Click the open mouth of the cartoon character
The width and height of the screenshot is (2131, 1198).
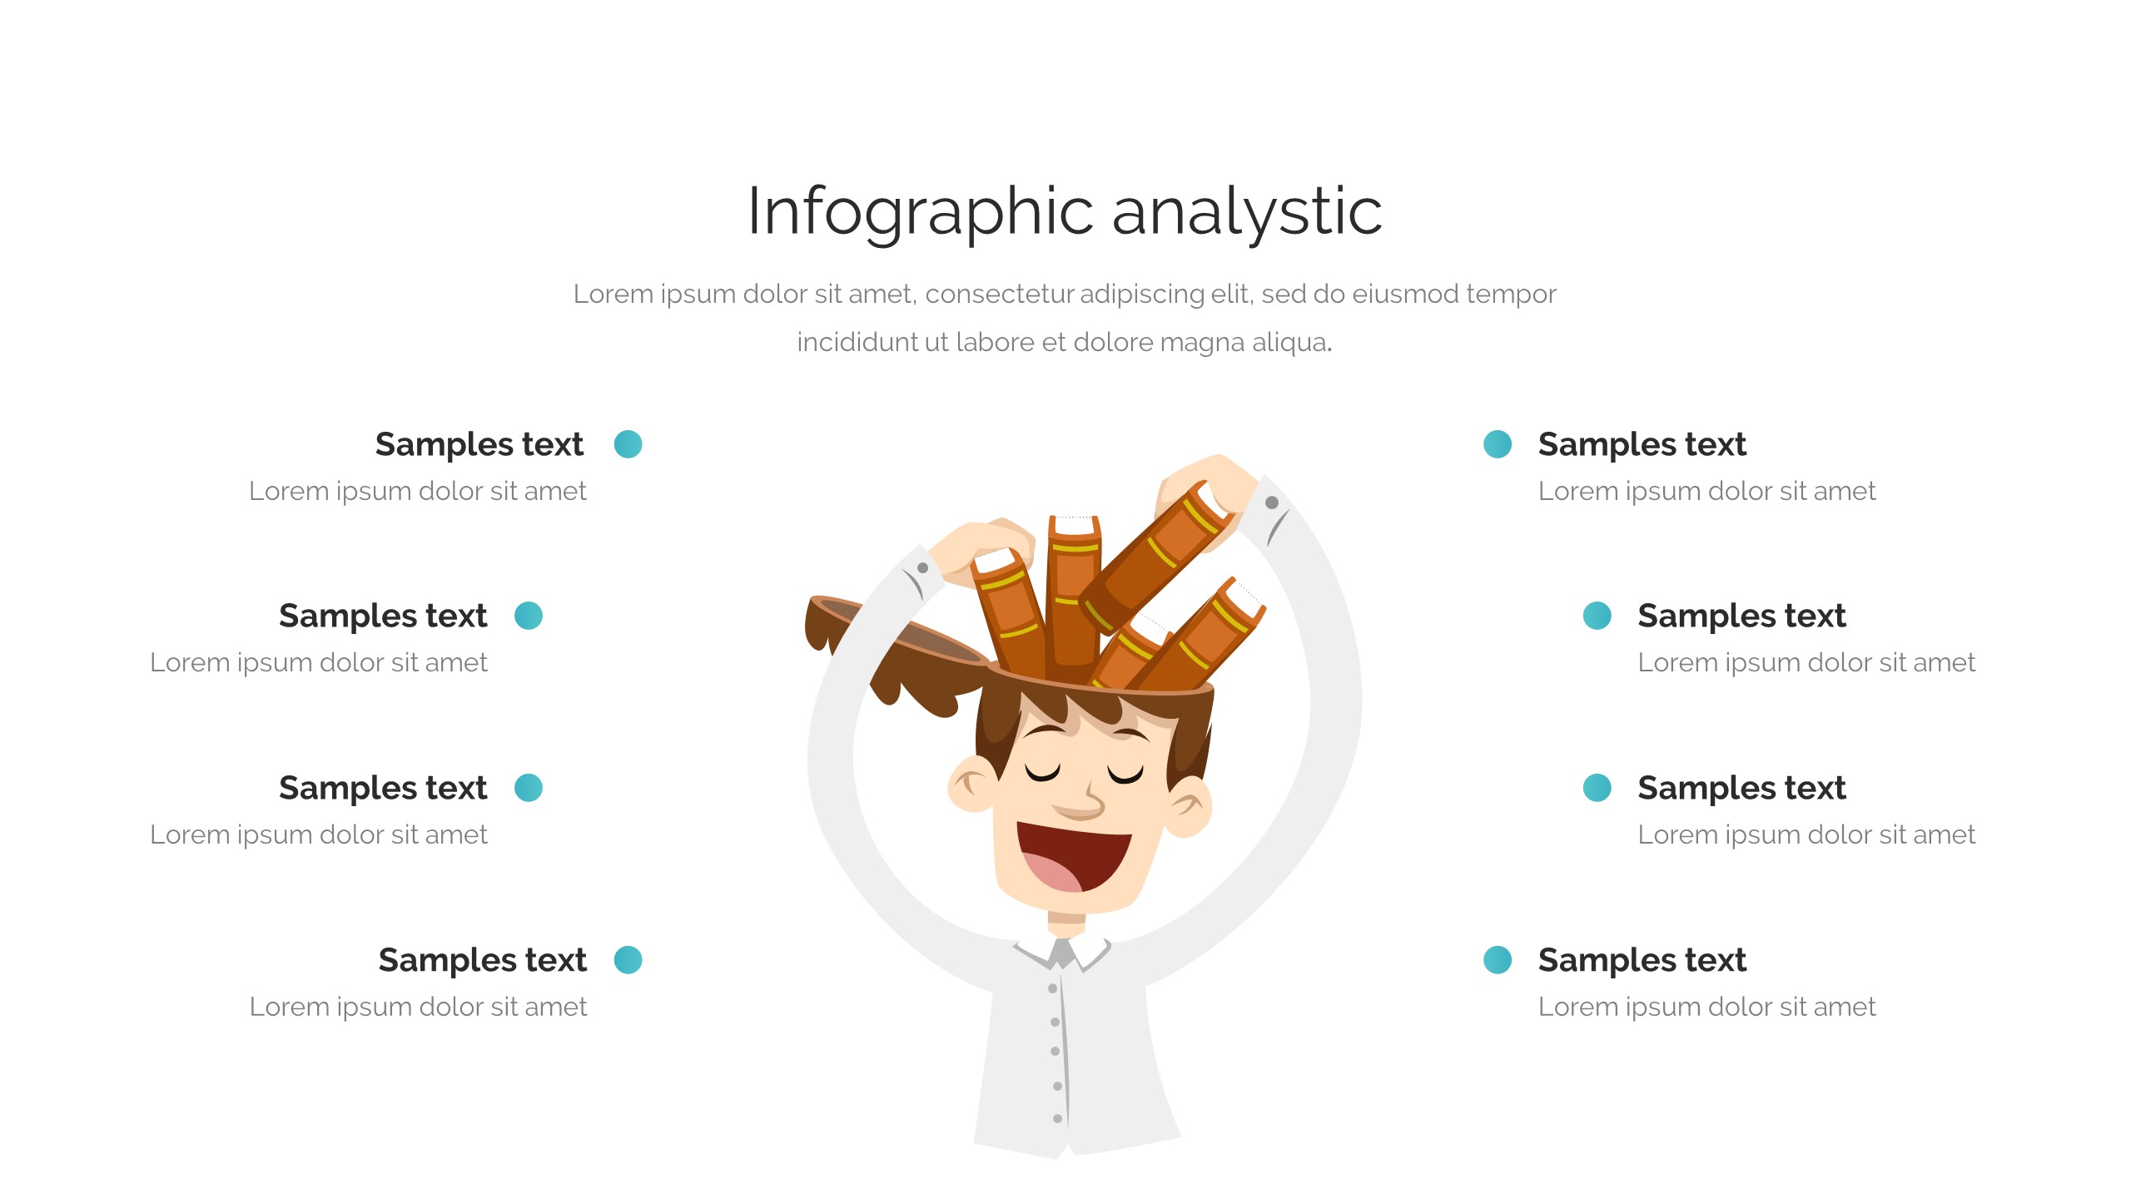(1073, 855)
